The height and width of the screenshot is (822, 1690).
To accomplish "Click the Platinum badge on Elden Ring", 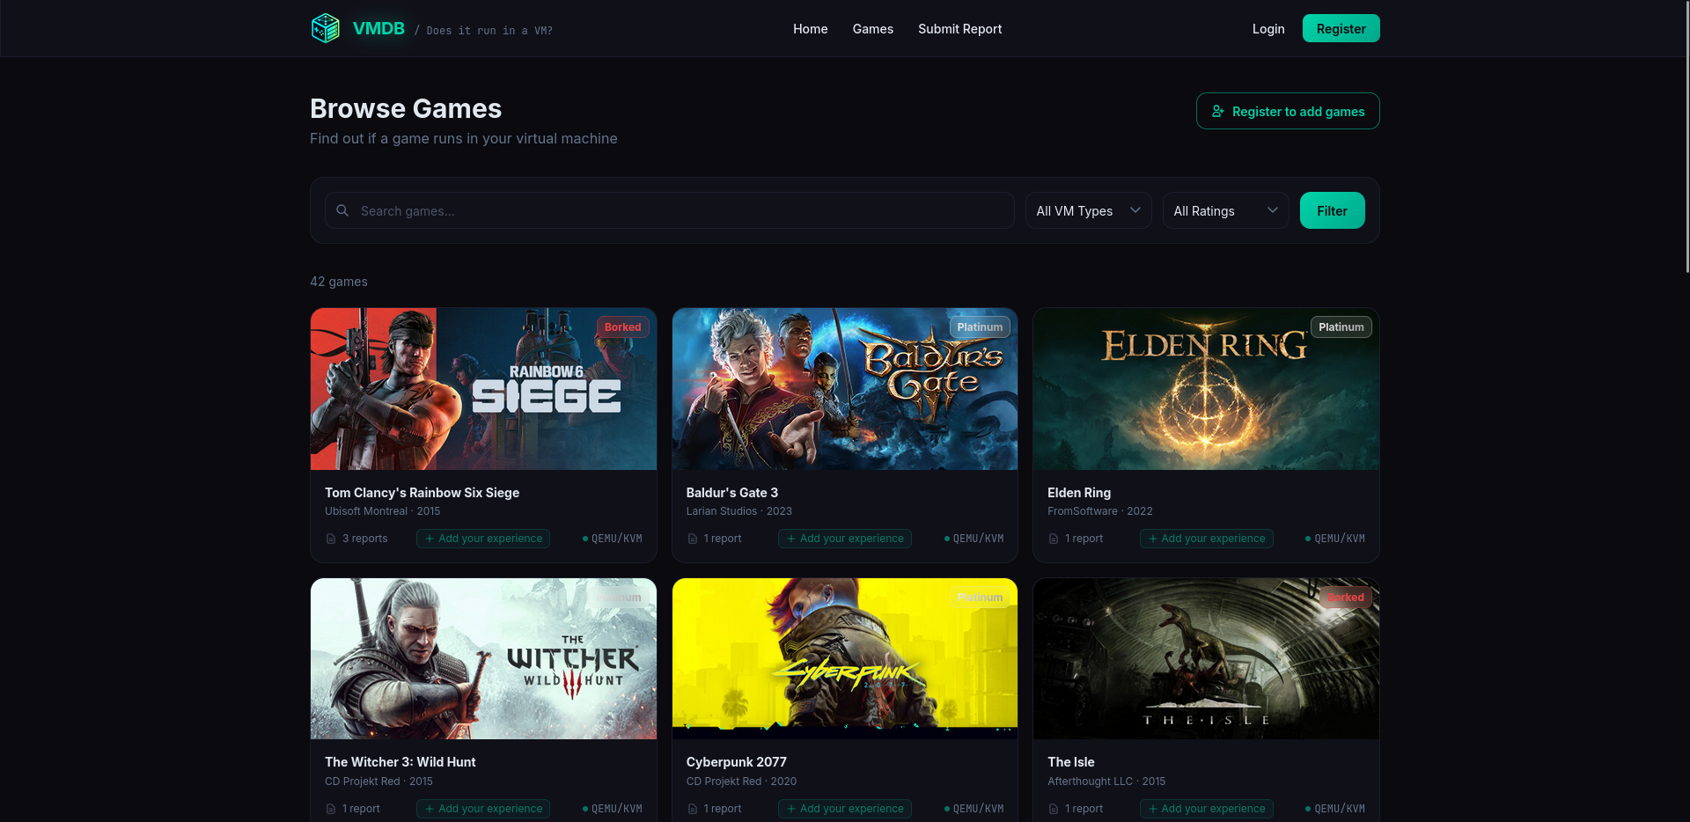I will 1341,327.
